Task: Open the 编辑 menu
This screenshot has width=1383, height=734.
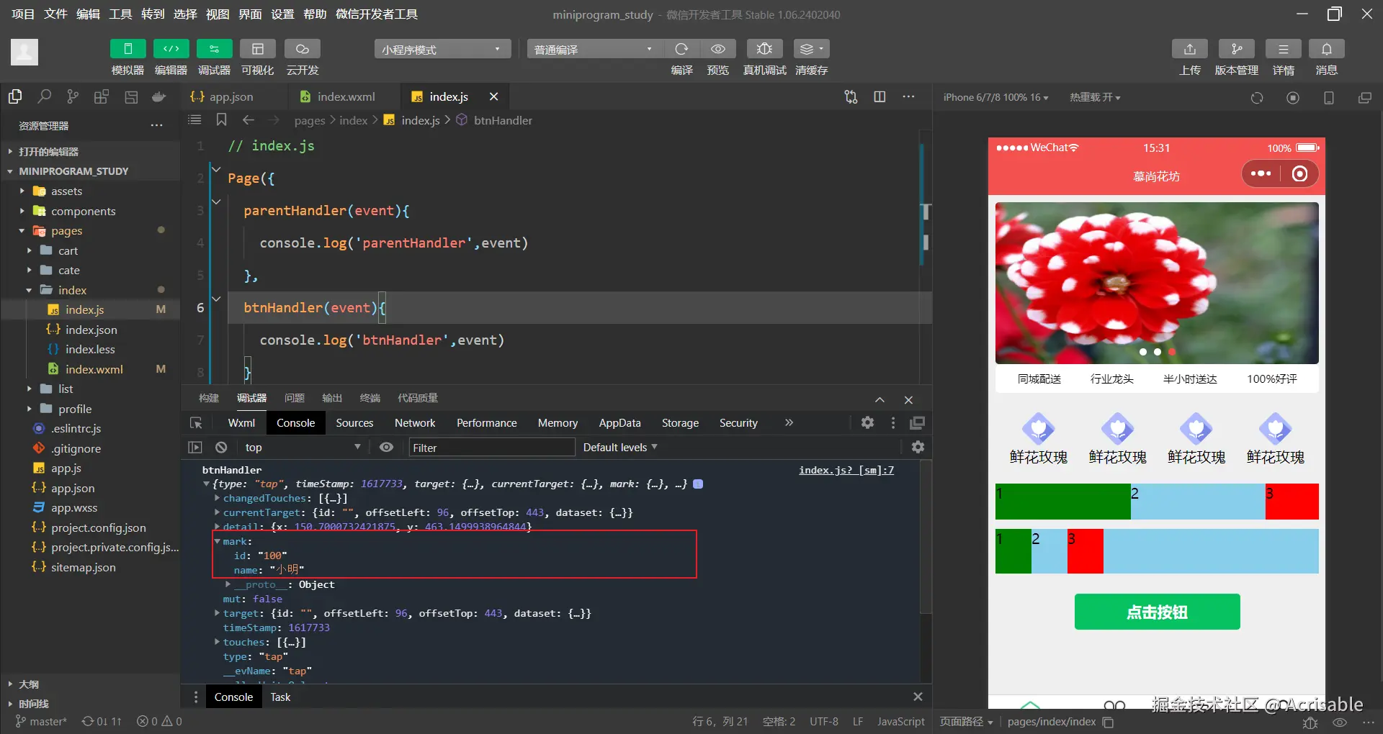Action: [88, 14]
